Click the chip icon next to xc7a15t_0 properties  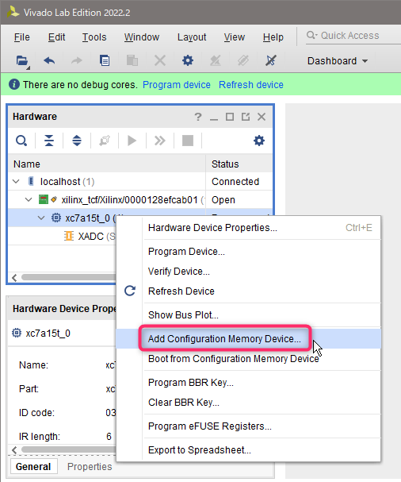17,333
